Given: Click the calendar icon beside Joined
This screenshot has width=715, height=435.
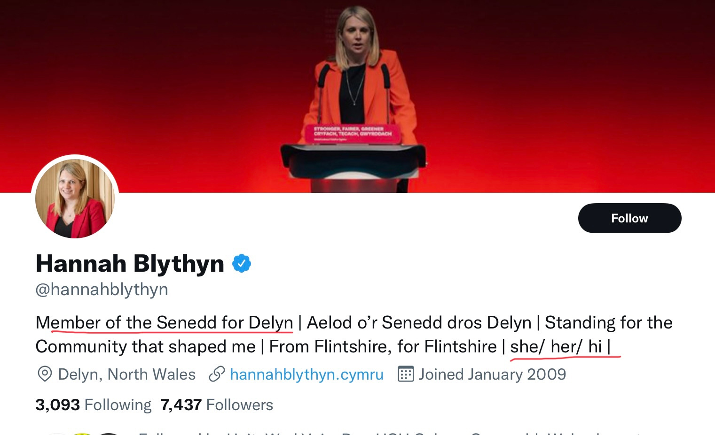Looking at the screenshot, I should 406,374.
